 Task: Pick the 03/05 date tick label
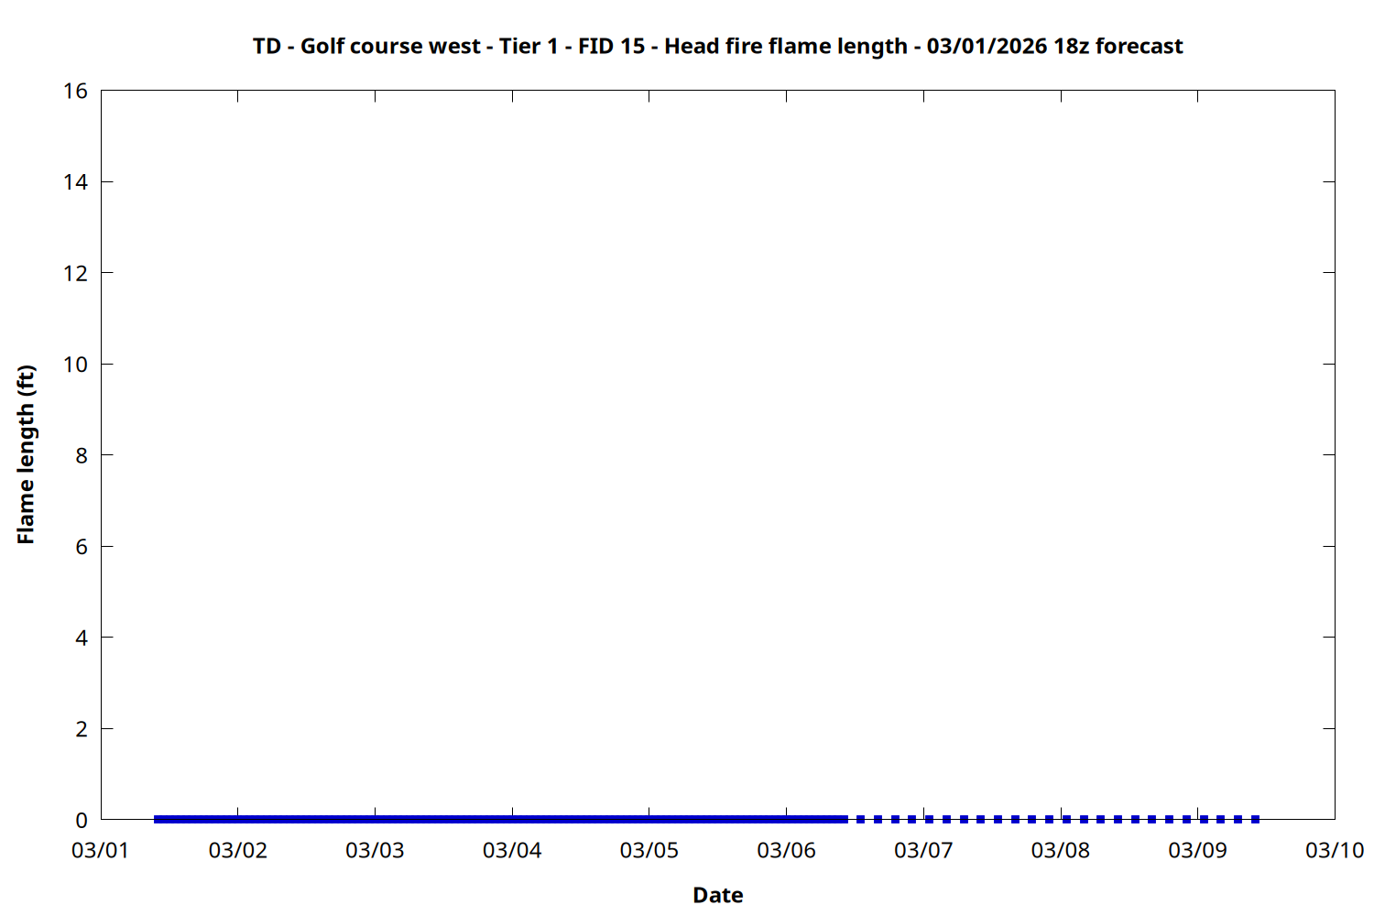[x=649, y=850]
